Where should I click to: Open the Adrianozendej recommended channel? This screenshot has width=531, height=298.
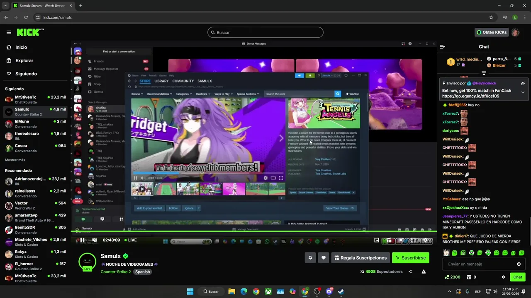click(35, 181)
